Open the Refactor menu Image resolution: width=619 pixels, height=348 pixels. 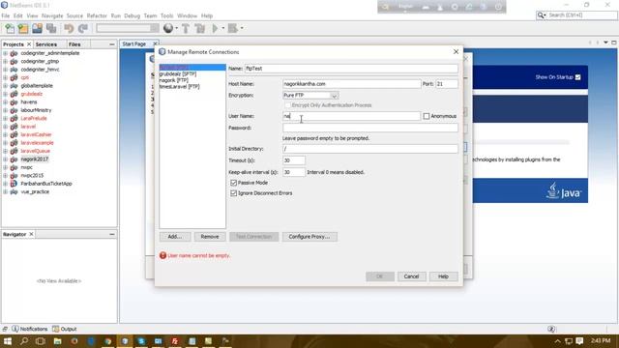pos(97,15)
